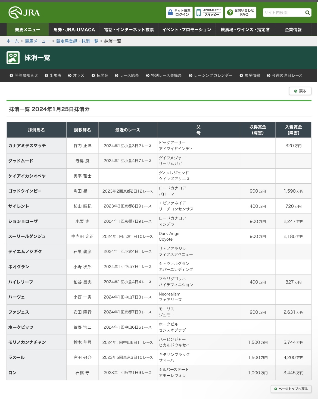The image size is (318, 399).
Task: Click ページトップへ戻る button
Action: tap(291, 389)
